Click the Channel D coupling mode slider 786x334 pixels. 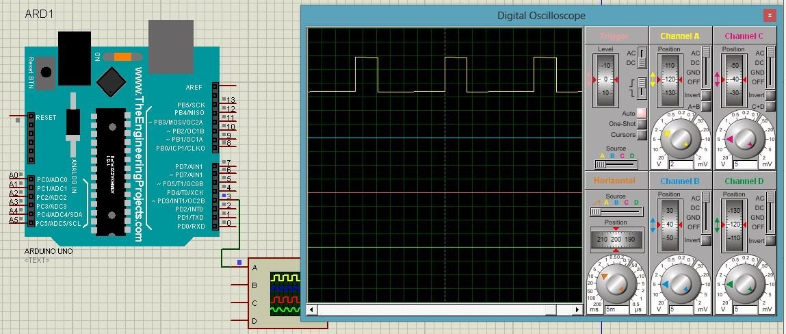click(x=771, y=212)
